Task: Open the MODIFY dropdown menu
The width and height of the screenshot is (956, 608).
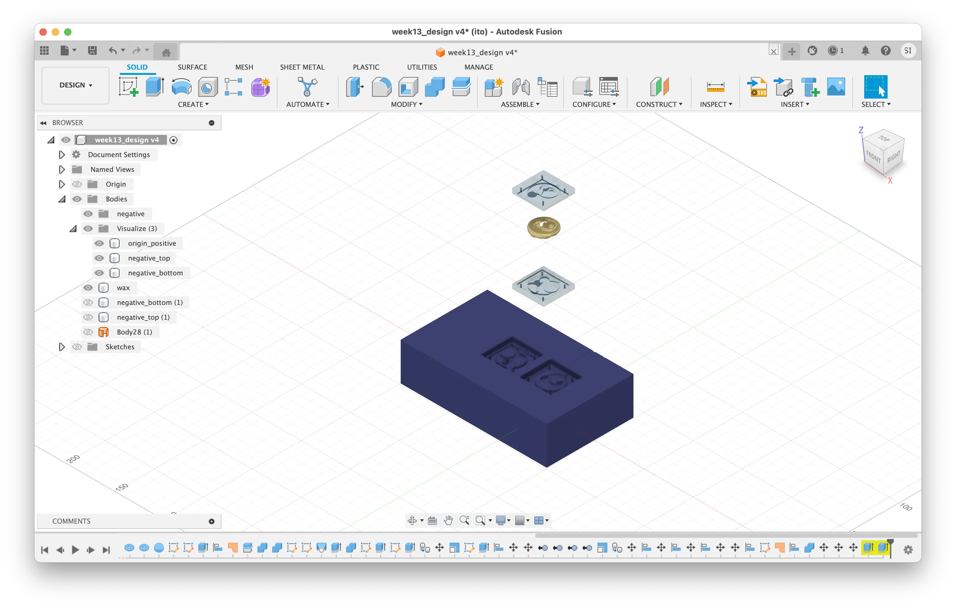Action: 407,104
